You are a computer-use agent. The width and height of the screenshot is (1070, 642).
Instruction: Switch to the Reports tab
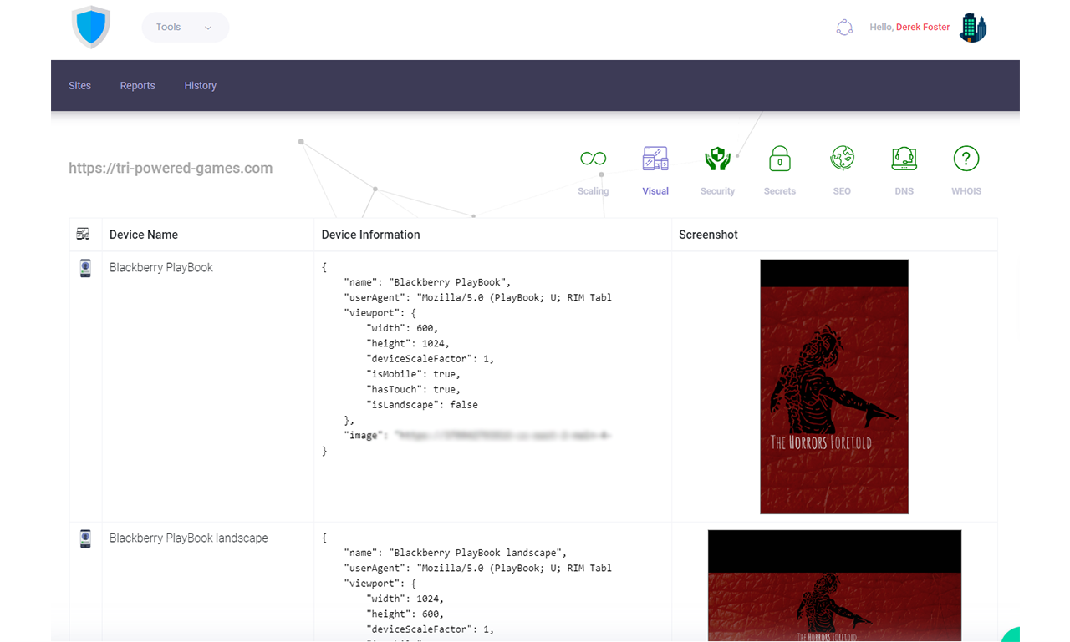tap(137, 85)
